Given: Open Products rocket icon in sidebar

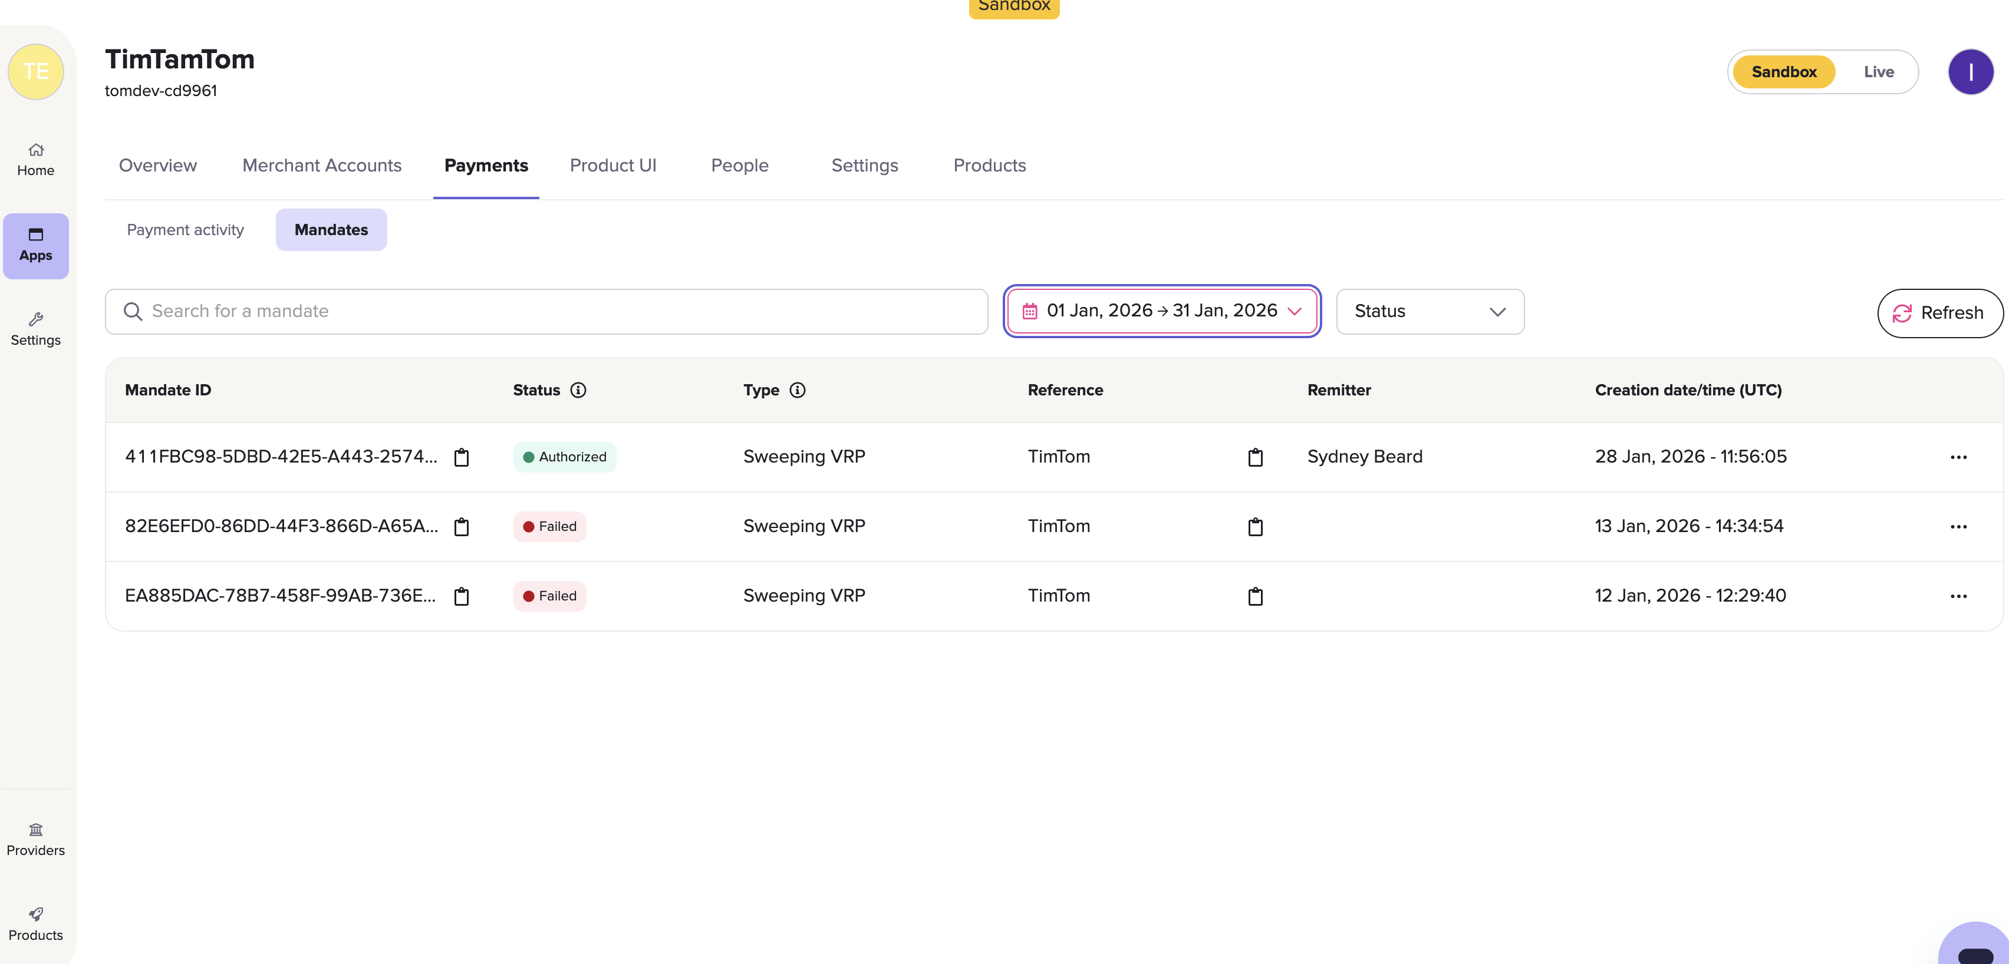Looking at the screenshot, I should (x=36, y=923).
